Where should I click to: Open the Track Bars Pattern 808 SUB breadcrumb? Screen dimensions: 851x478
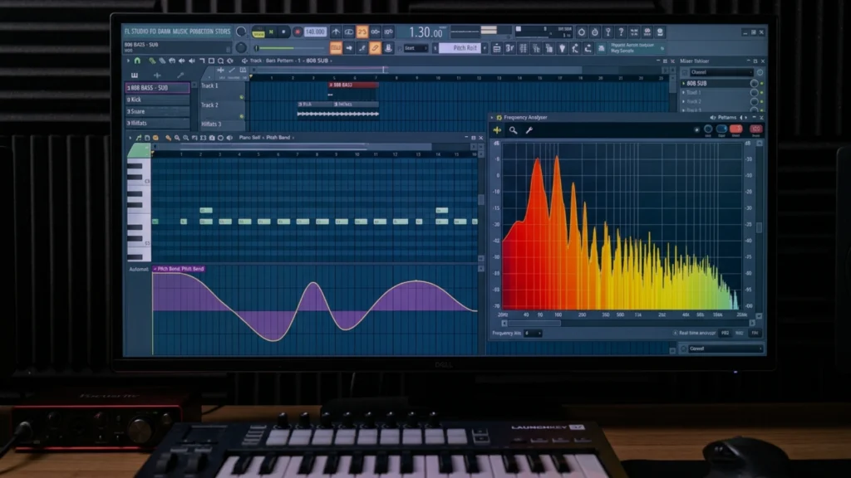pyautogui.click(x=291, y=61)
